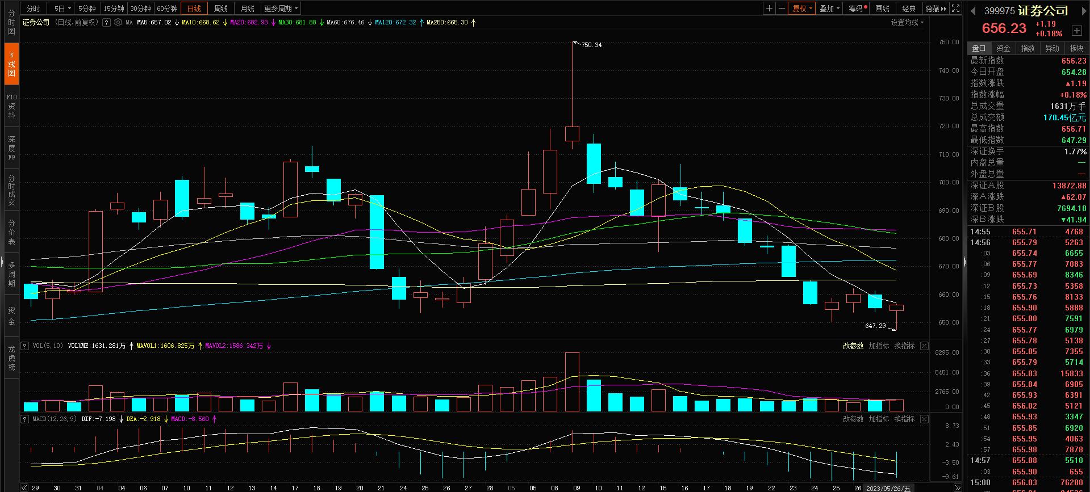This screenshot has height=492, width=1090.
Task: Click the help icon beside 证券公司 title
Action: [x=106, y=23]
